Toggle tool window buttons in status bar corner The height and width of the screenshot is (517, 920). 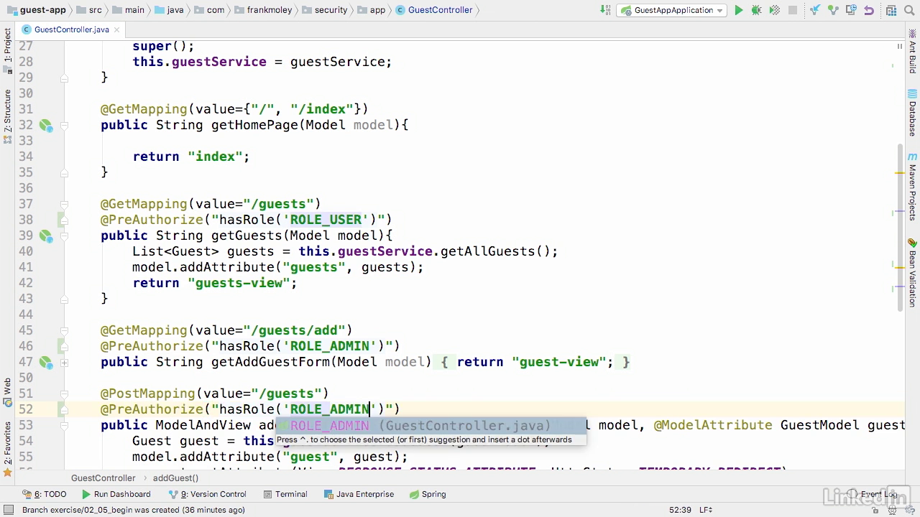pyautogui.click(x=8, y=511)
